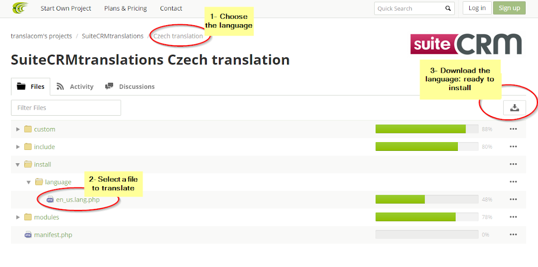Image resolution: width=538 pixels, height=267 pixels.
Task: Expand the include folder arrow
Action: point(18,147)
